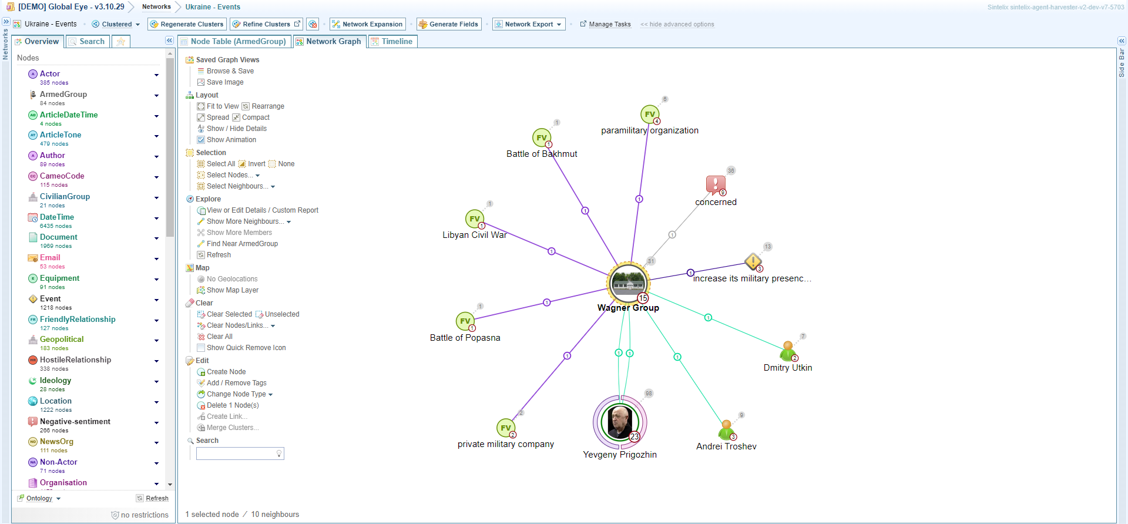Image resolution: width=1128 pixels, height=524 pixels.
Task: Select the yellow warning event node
Action: 753,261
